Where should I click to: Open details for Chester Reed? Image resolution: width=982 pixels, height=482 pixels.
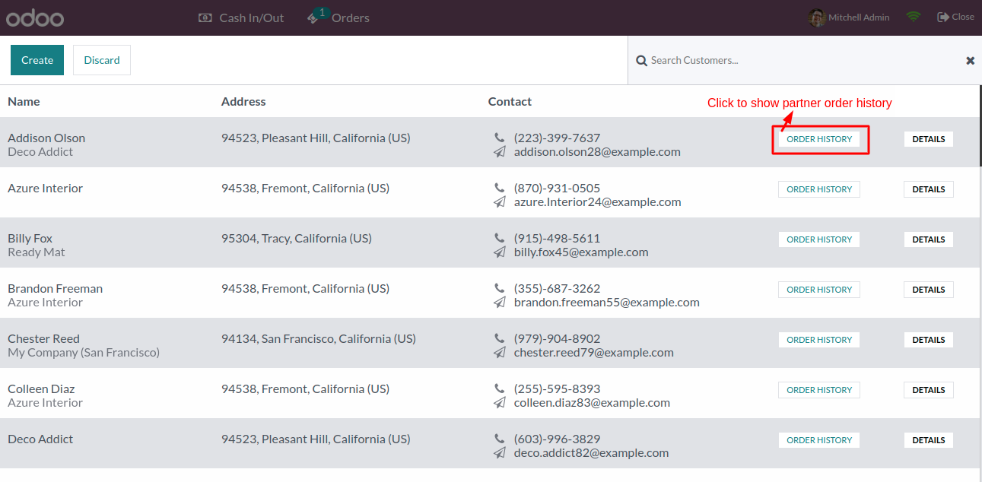(929, 340)
